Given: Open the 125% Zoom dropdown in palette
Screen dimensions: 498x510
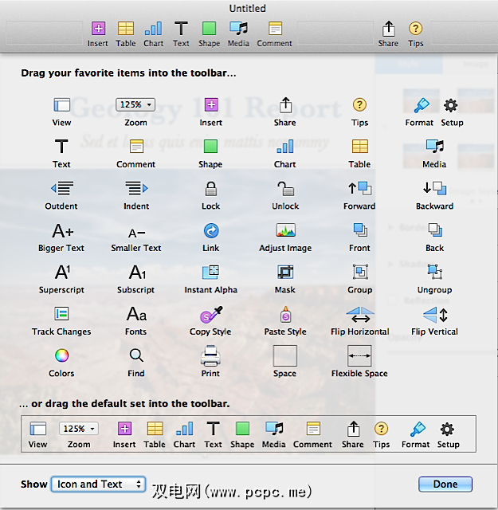Looking at the screenshot, I should click(135, 104).
